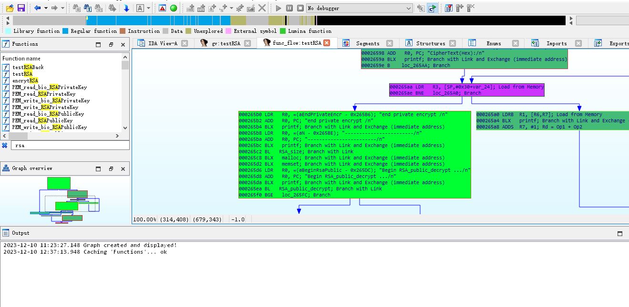The height and width of the screenshot is (307, 629).
Task: Click the gray X delete toolbar icon
Action: click(262, 8)
